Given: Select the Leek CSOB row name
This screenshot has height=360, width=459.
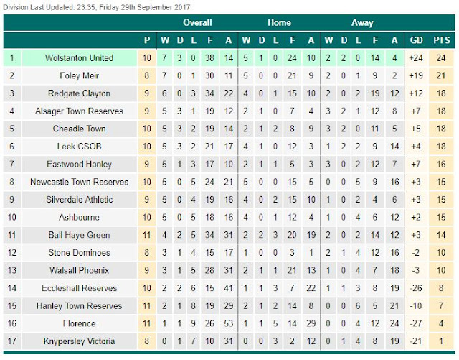Looking at the screenshot, I should (79, 147).
